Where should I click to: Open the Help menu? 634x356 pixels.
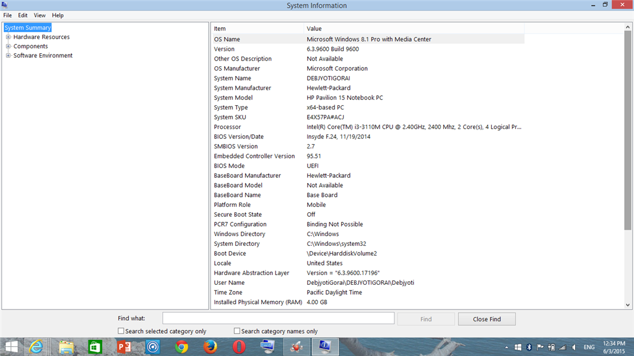click(x=58, y=15)
